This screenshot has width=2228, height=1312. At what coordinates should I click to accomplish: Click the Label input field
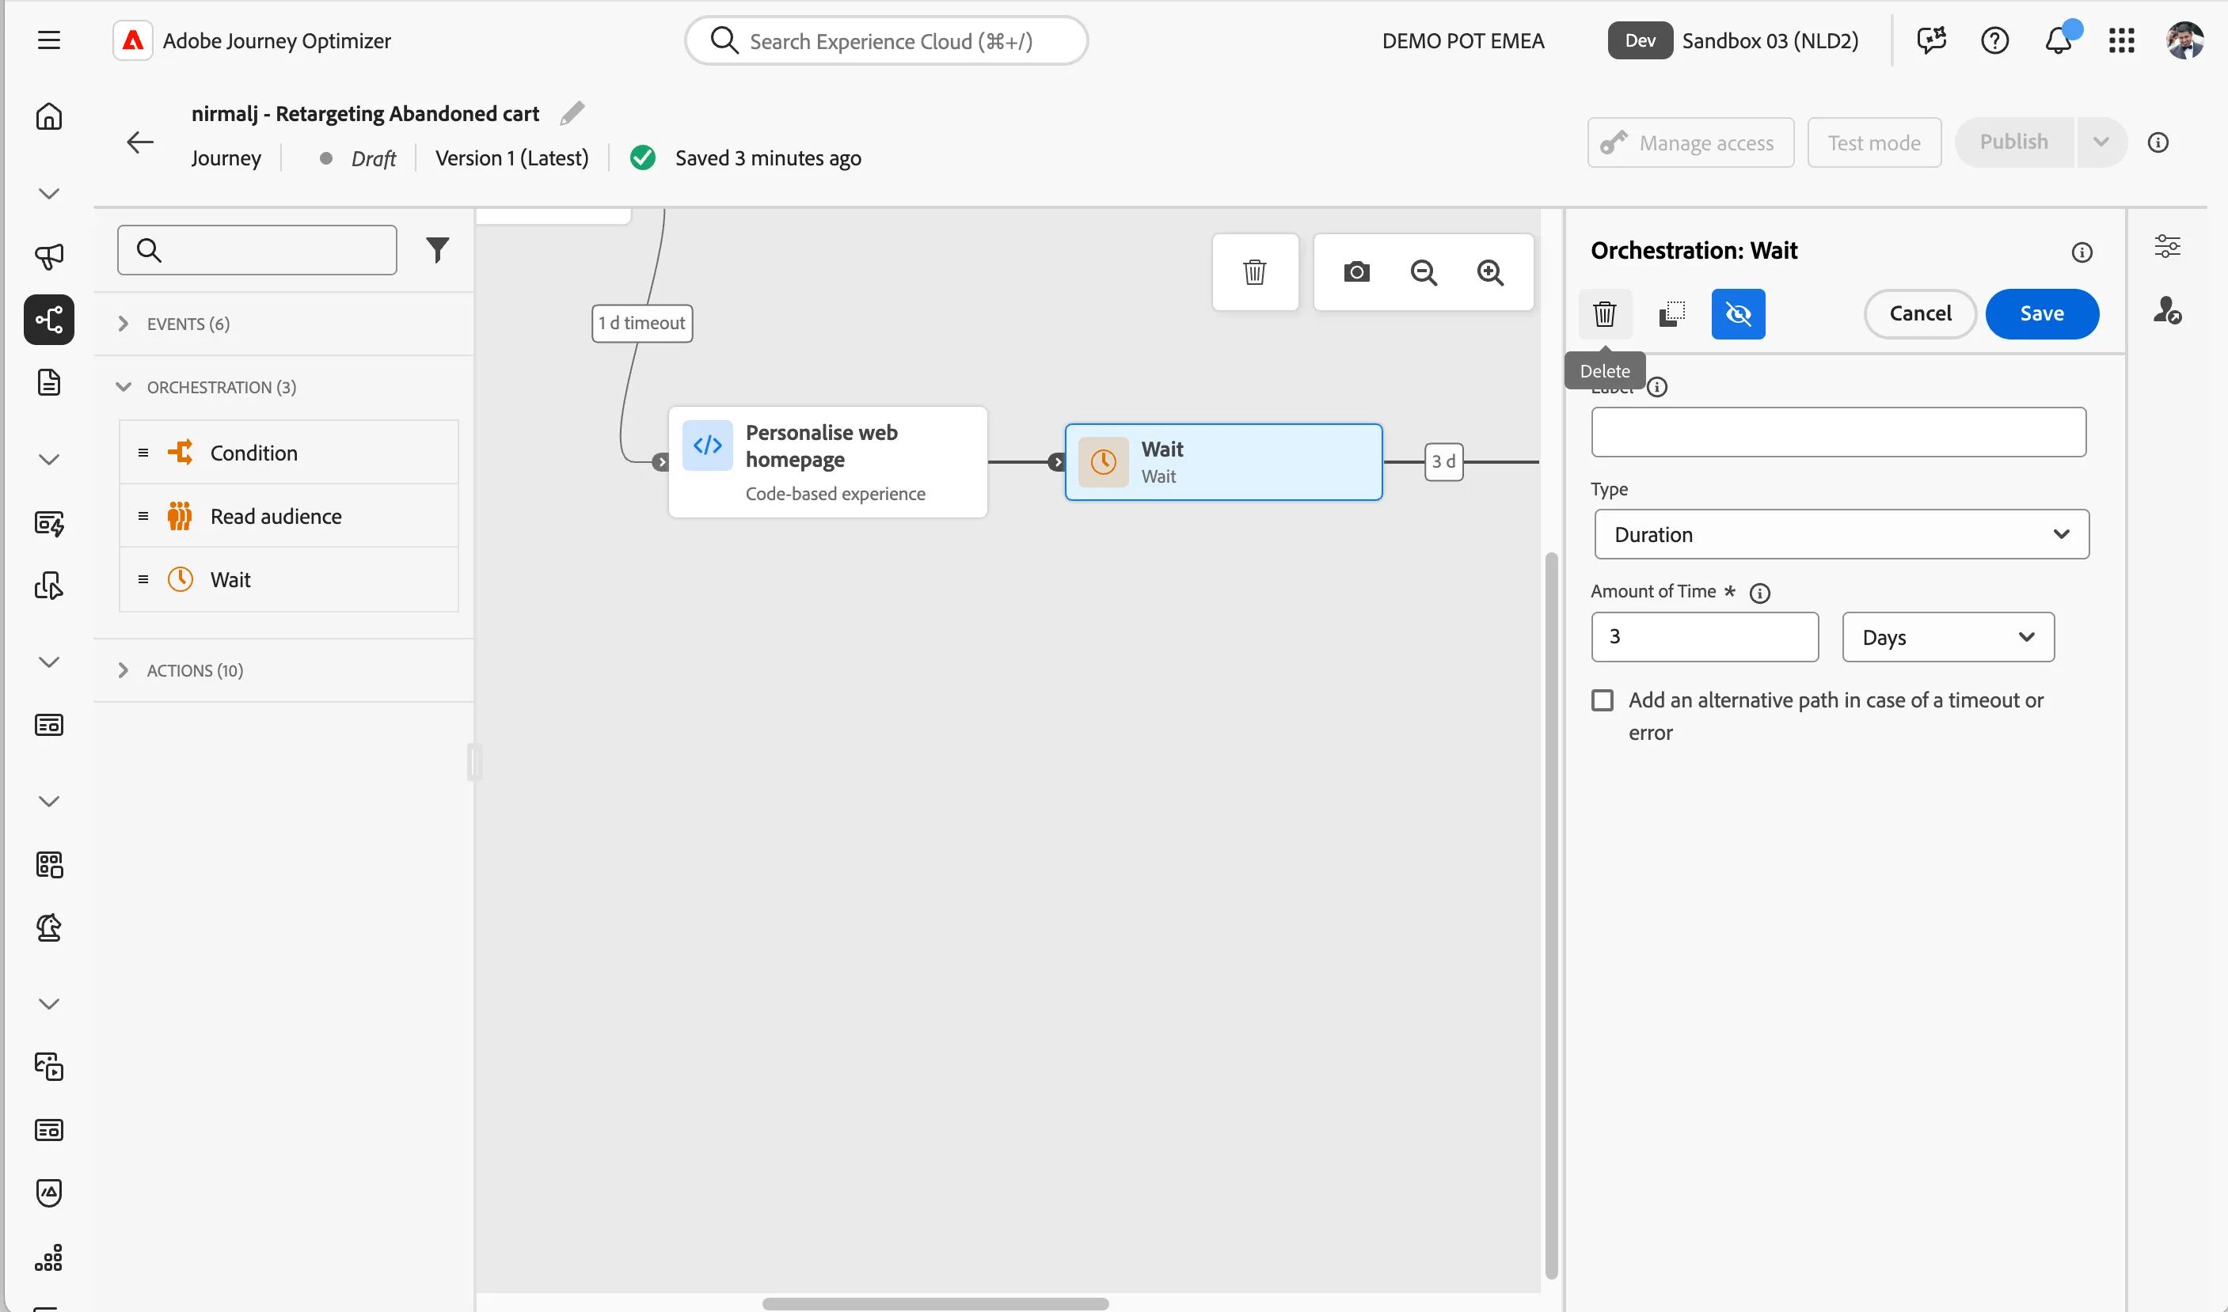click(1838, 432)
